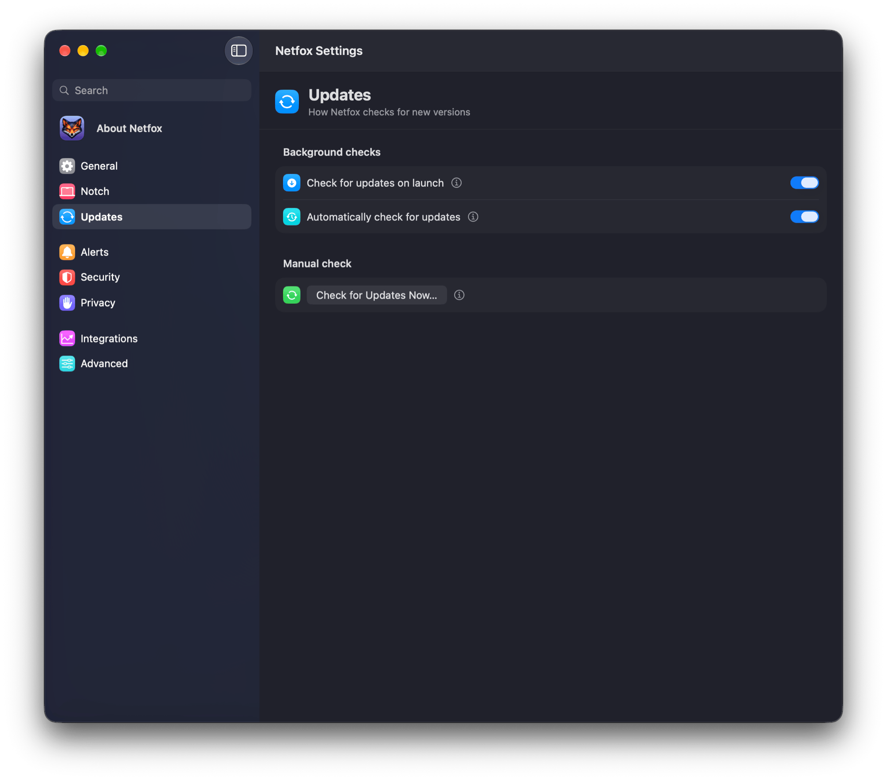The image size is (887, 781).
Task: Click the teal clock icon for automatic check
Action: [292, 217]
